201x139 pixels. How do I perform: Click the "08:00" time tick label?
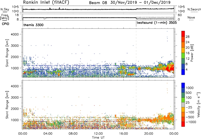click(73, 134)
